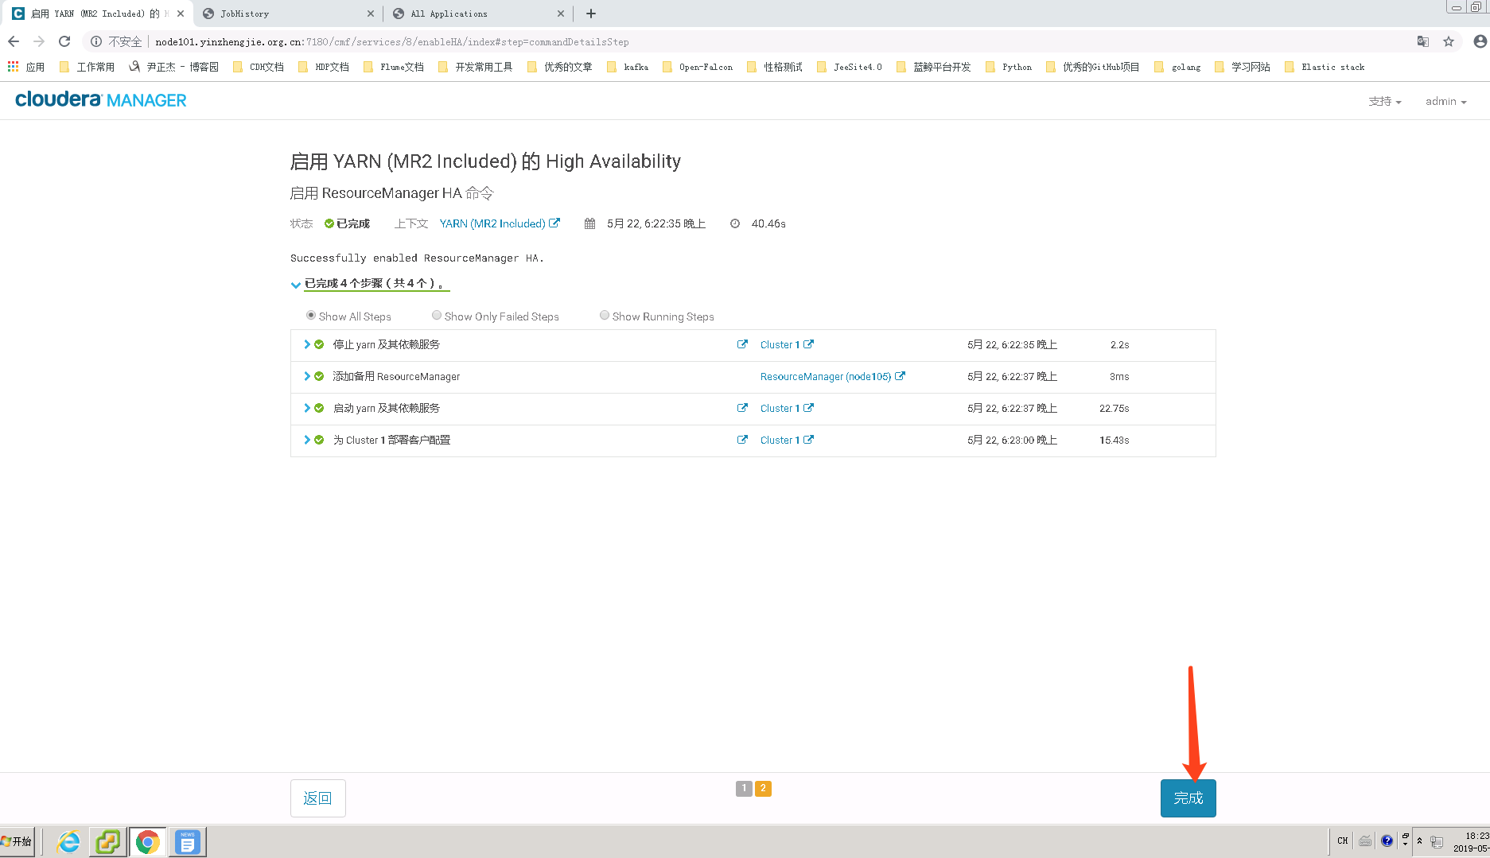Click external icon after ResourceManager (node105)
This screenshot has width=1490, height=858.
(x=900, y=376)
